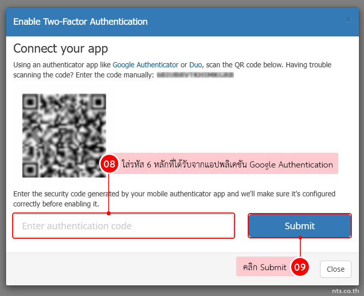Screen dimensions: 364x296
Task: Click the blurred QR code image
Action: click(64, 136)
